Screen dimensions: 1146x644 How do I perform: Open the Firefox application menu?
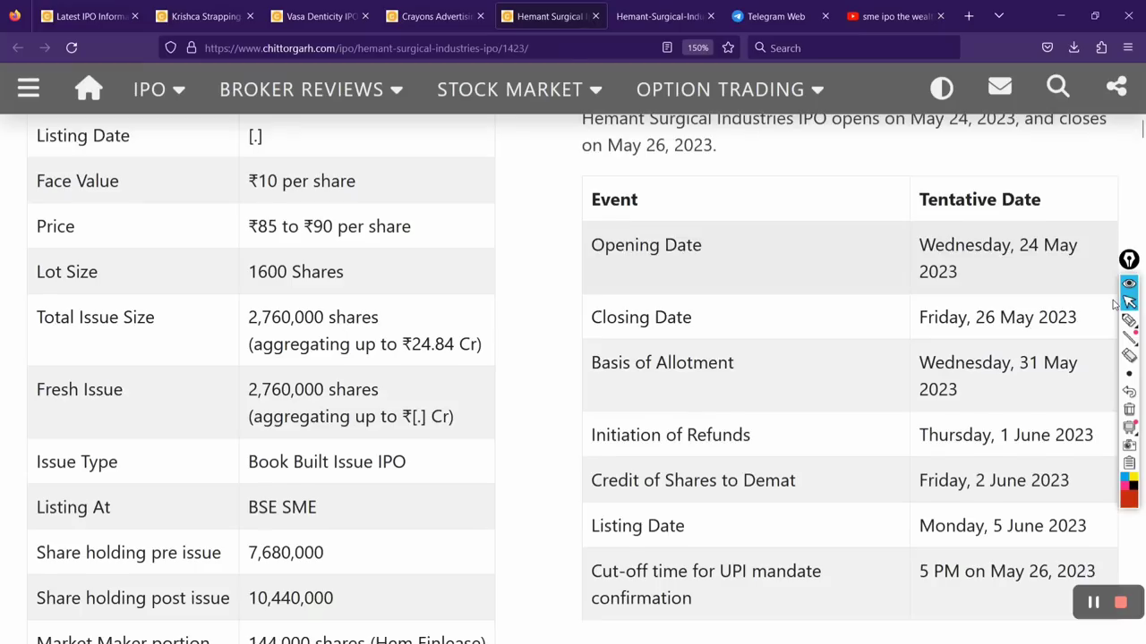1128,47
